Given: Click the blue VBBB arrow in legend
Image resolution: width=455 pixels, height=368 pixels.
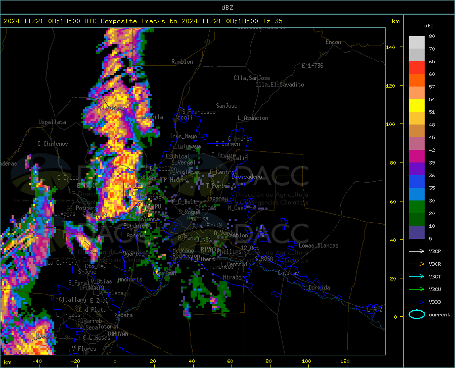Looking at the screenshot, I should (x=417, y=302).
